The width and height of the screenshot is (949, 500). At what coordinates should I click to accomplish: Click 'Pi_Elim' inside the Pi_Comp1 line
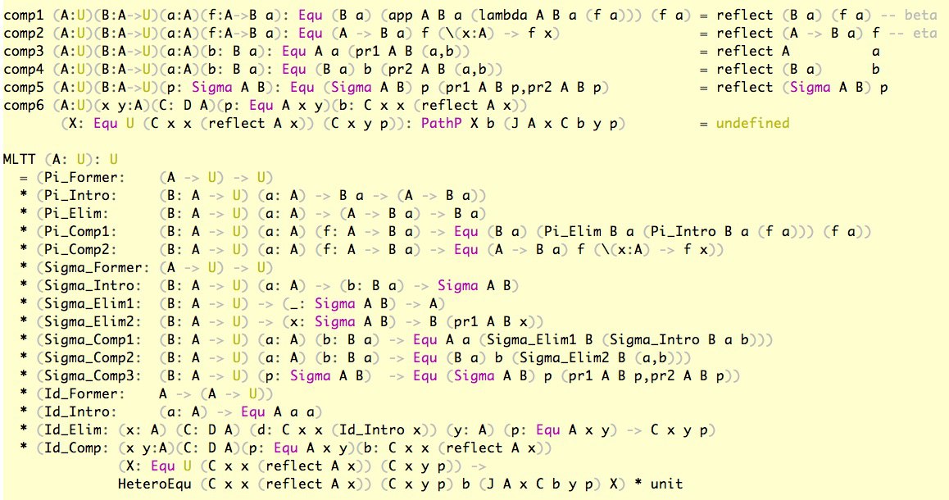[573, 232]
